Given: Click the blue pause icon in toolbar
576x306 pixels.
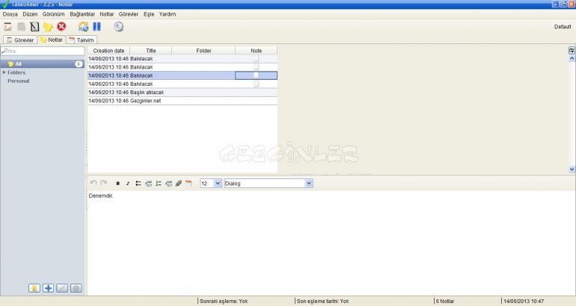Looking at the screenshot, I should (x=96, y=27).
